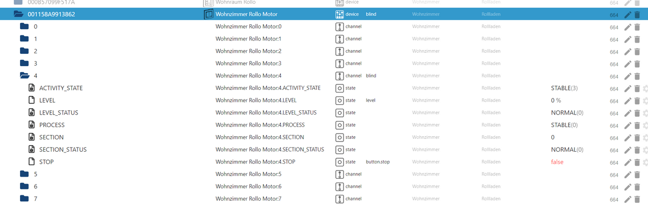Expand channel folder 6

[24, 186]
